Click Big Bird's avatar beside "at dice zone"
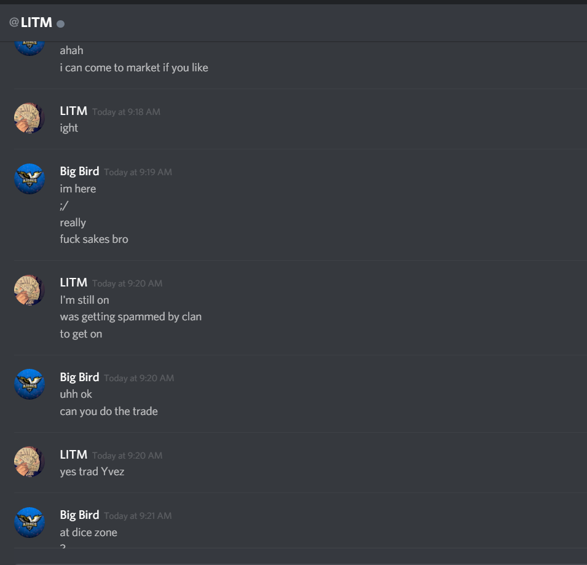The width and height of the screenshot is (587, 565). coord(30,523)
